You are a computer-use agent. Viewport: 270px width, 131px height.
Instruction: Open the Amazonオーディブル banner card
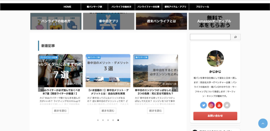(214, 21)
